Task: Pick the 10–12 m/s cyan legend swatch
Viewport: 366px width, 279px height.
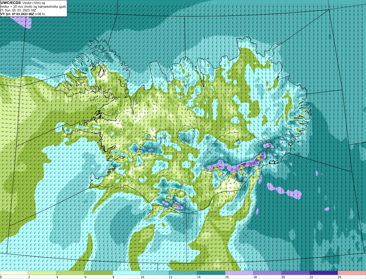Action: tap(155, 273)
